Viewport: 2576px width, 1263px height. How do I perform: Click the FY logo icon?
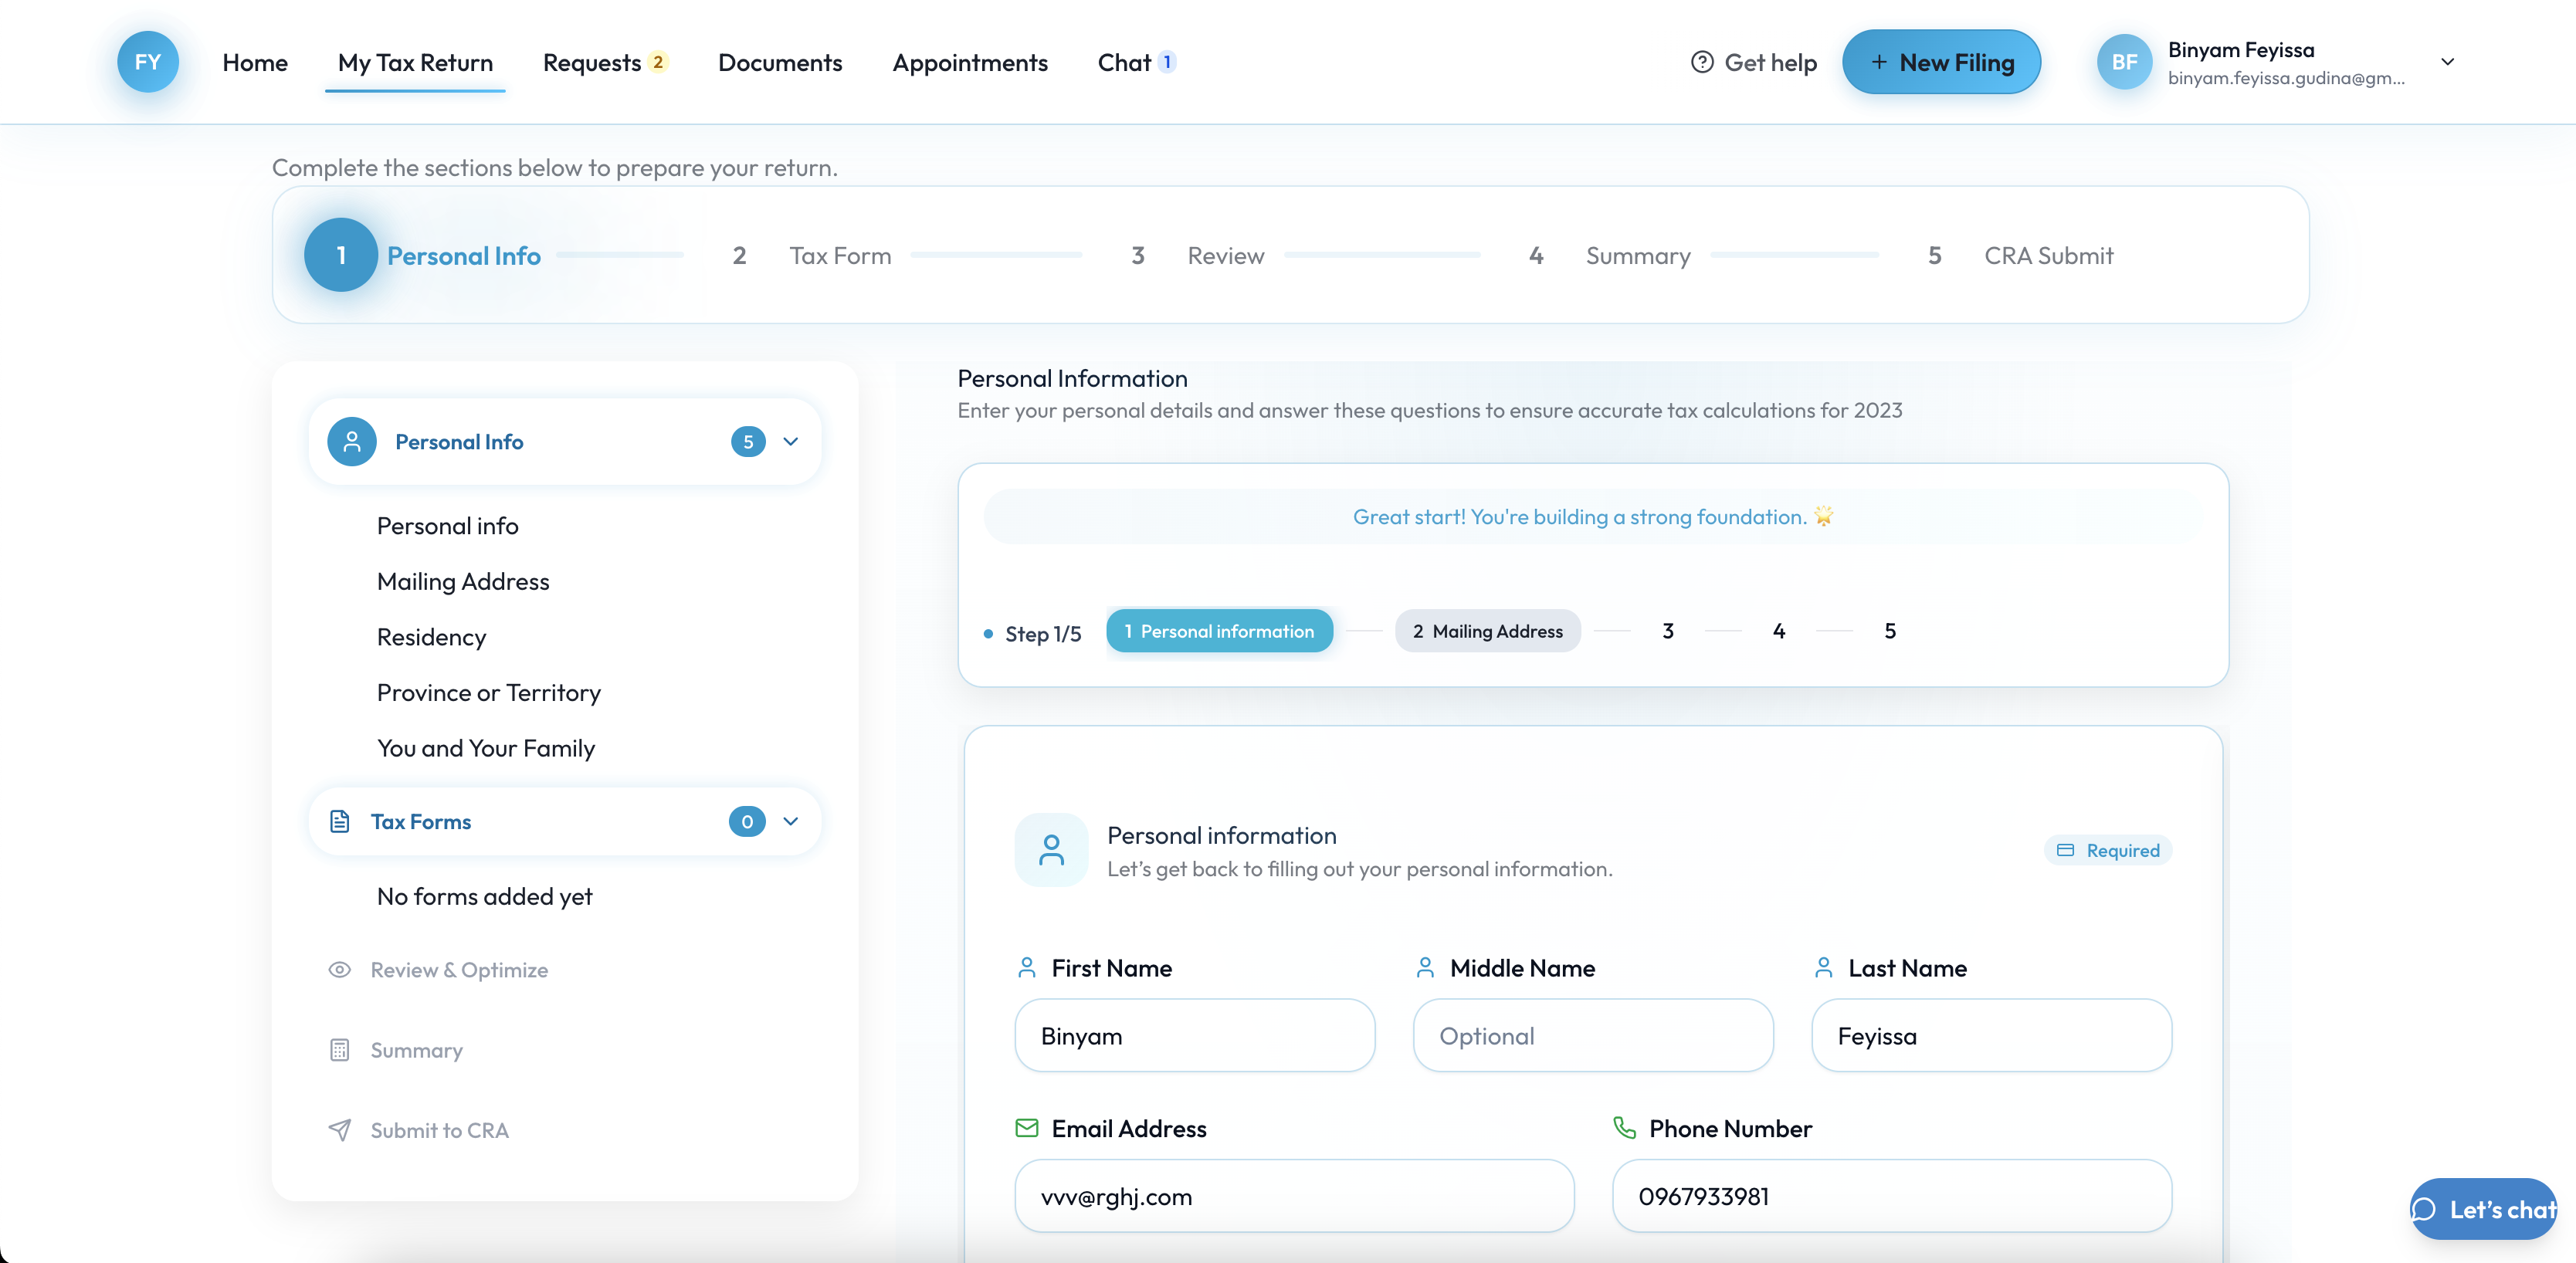(x=148, y=62)
